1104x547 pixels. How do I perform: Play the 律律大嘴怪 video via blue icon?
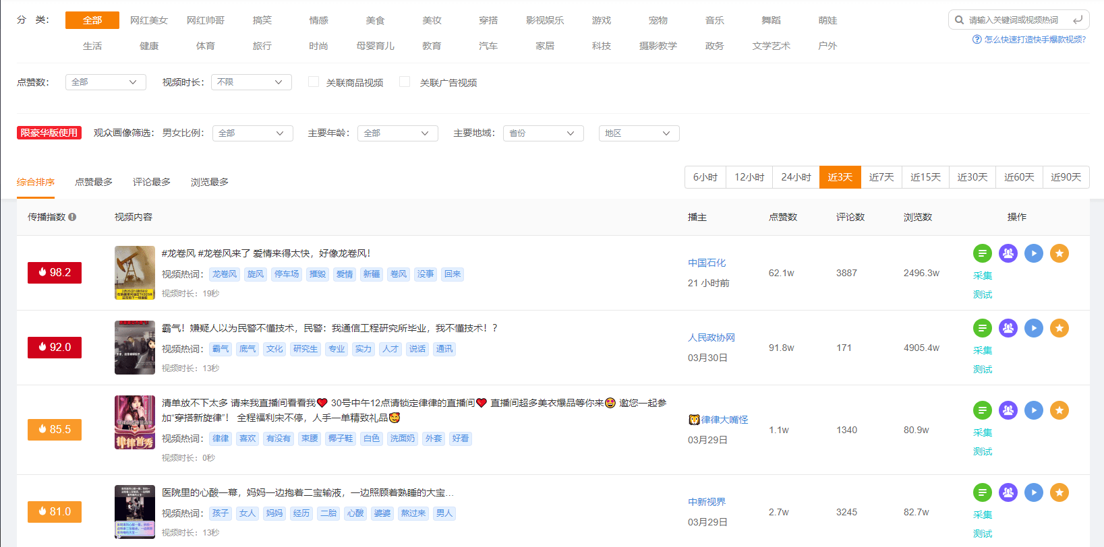tap(1033, 410)
